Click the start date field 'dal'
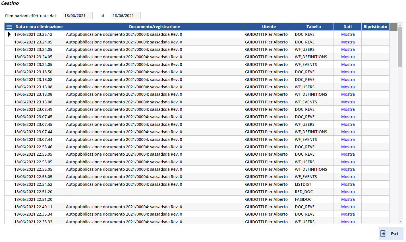Viewport: 406px width, 242px height. coord(77,16)
